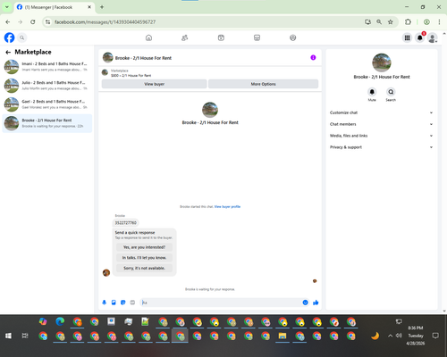Expand Media, files and links section
The height and width of the screenshot is (357, 447).
pos(382,136)
